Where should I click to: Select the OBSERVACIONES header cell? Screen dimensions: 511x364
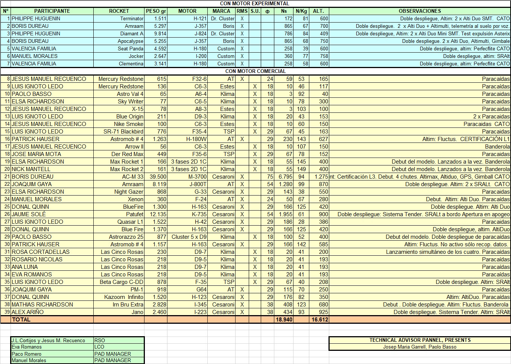[x=420, y=11]
